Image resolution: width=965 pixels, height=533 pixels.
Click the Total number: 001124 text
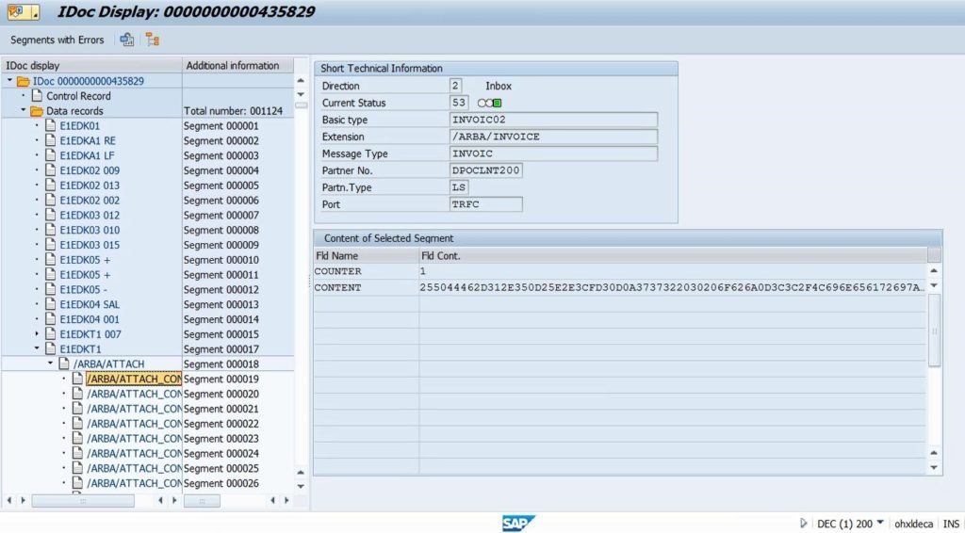(x=234, y=111)
